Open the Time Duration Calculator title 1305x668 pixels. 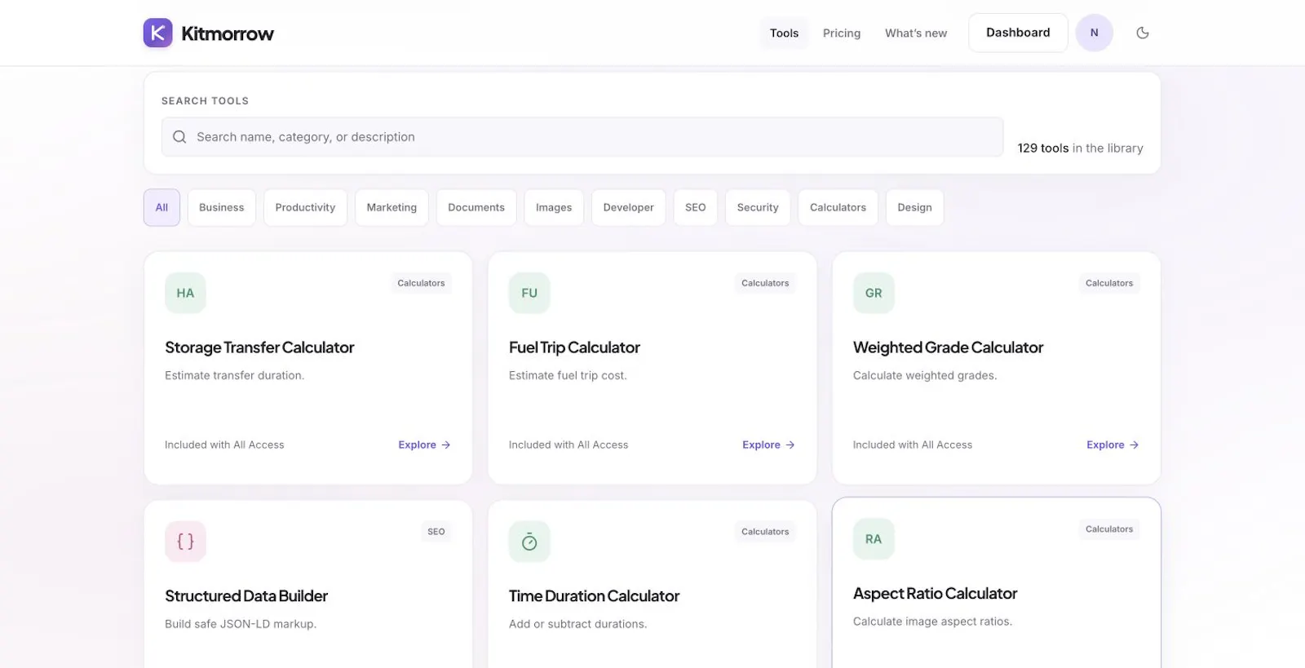click(x=594, y=596)
